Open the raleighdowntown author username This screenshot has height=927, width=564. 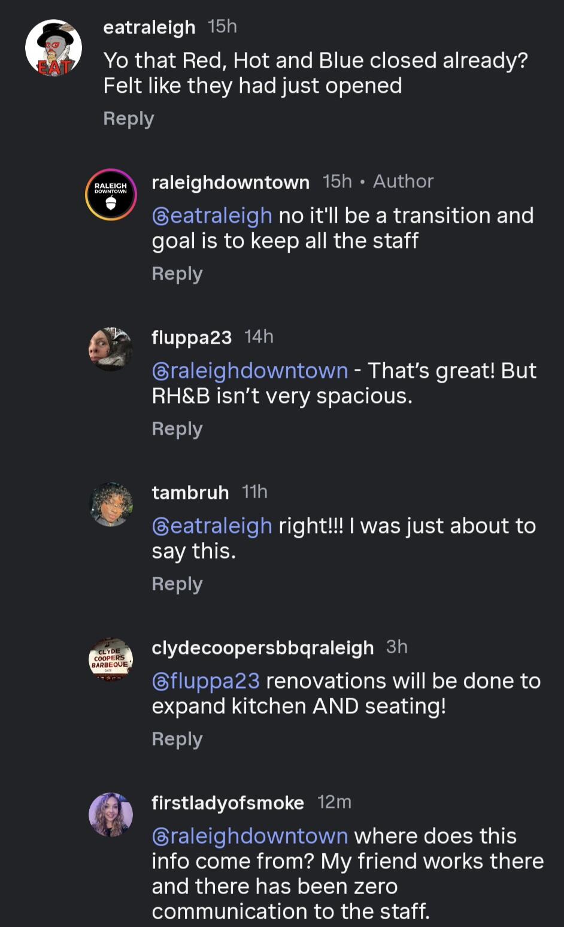tap(231, 182)
